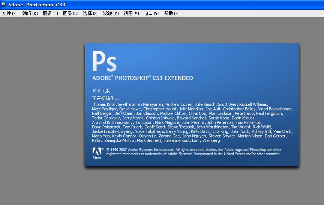Click the 10.0.1 版 version text

point(101,90)
